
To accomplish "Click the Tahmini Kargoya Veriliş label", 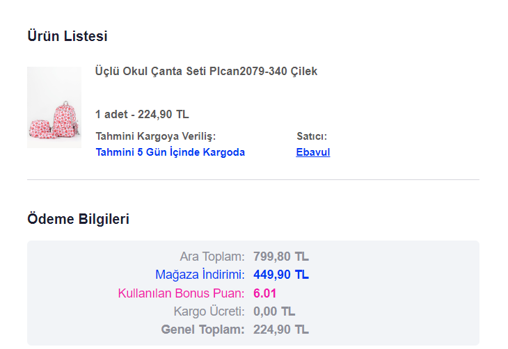I will (x=155, y=136).
